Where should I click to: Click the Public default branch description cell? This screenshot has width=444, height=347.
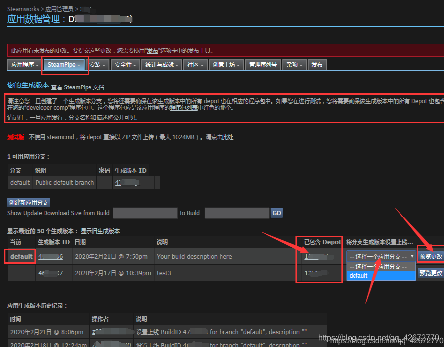65,183
